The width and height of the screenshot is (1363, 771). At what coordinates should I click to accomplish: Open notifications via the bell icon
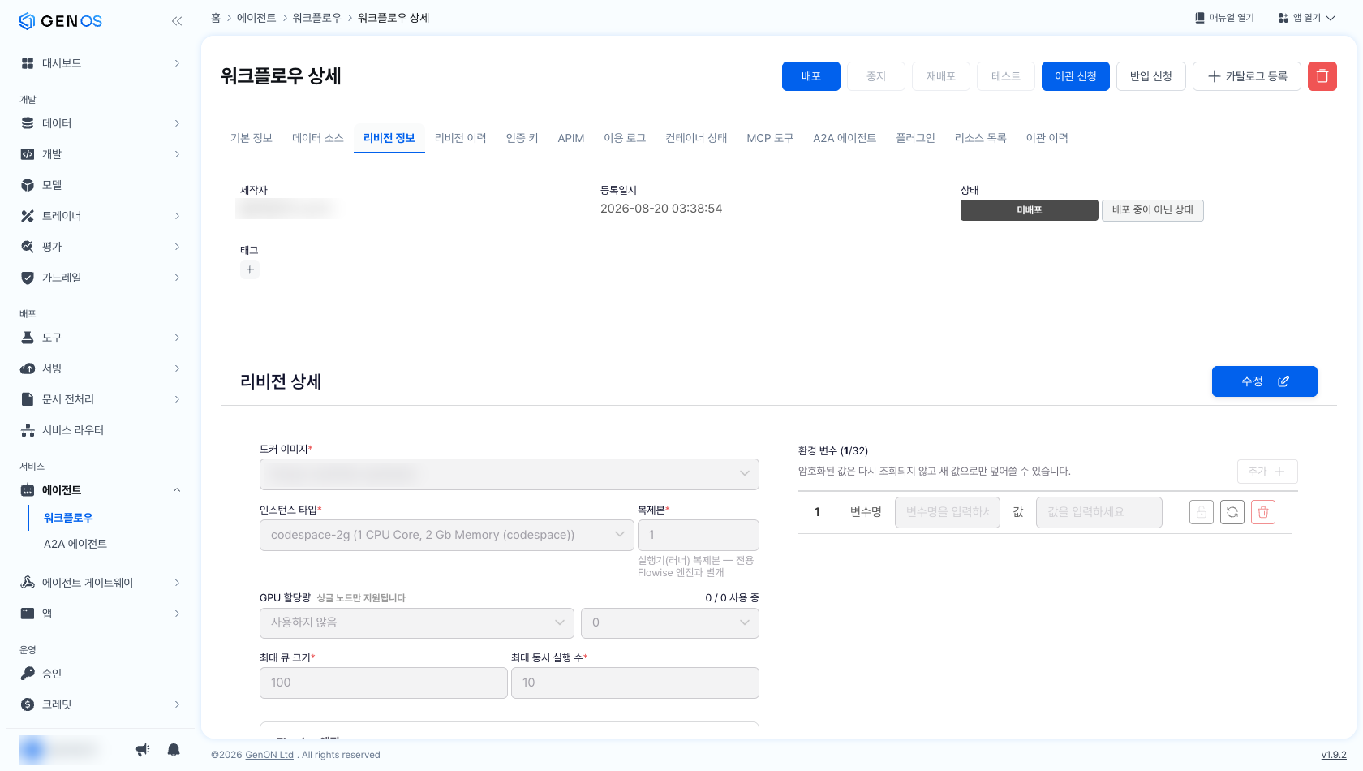coord(174,750)
